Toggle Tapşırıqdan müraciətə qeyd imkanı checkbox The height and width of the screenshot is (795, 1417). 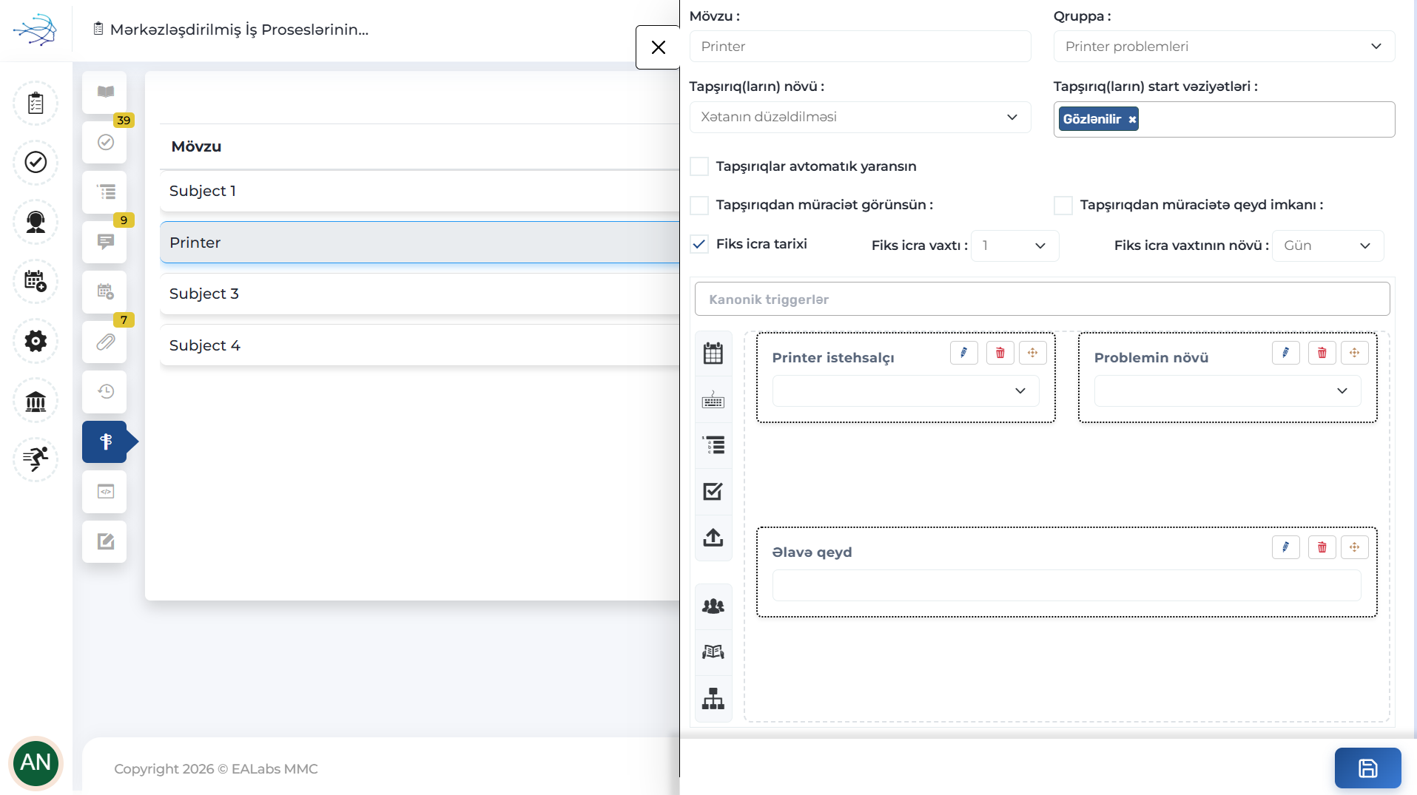[1063, 205]
